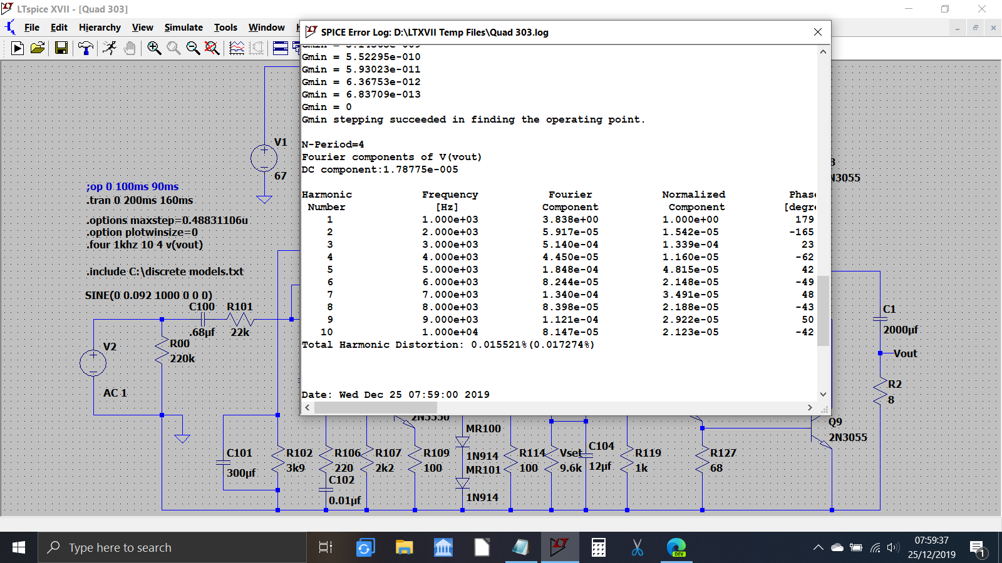Click the taskbar search box

point(172,548)
